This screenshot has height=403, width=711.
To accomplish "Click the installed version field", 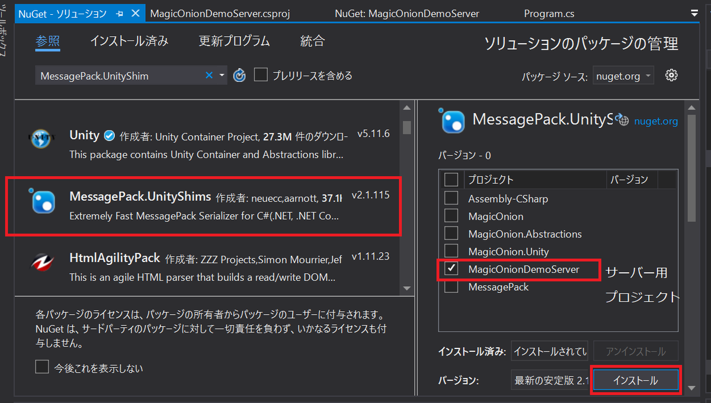I will point(549,351).
